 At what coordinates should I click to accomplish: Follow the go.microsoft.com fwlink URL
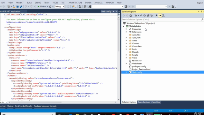click(32, 22)
